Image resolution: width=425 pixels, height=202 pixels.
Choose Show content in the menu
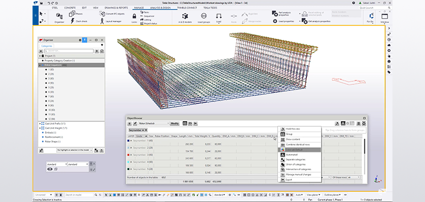coord(300,139)
